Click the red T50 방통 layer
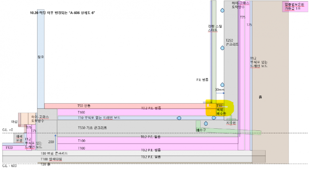The width and height of the screenshot is (309, 170). click(x=124, y=106)
